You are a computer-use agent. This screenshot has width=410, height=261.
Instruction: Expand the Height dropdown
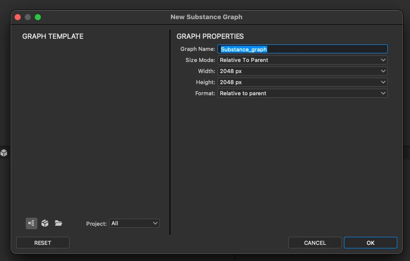click(x=302, y=82)
